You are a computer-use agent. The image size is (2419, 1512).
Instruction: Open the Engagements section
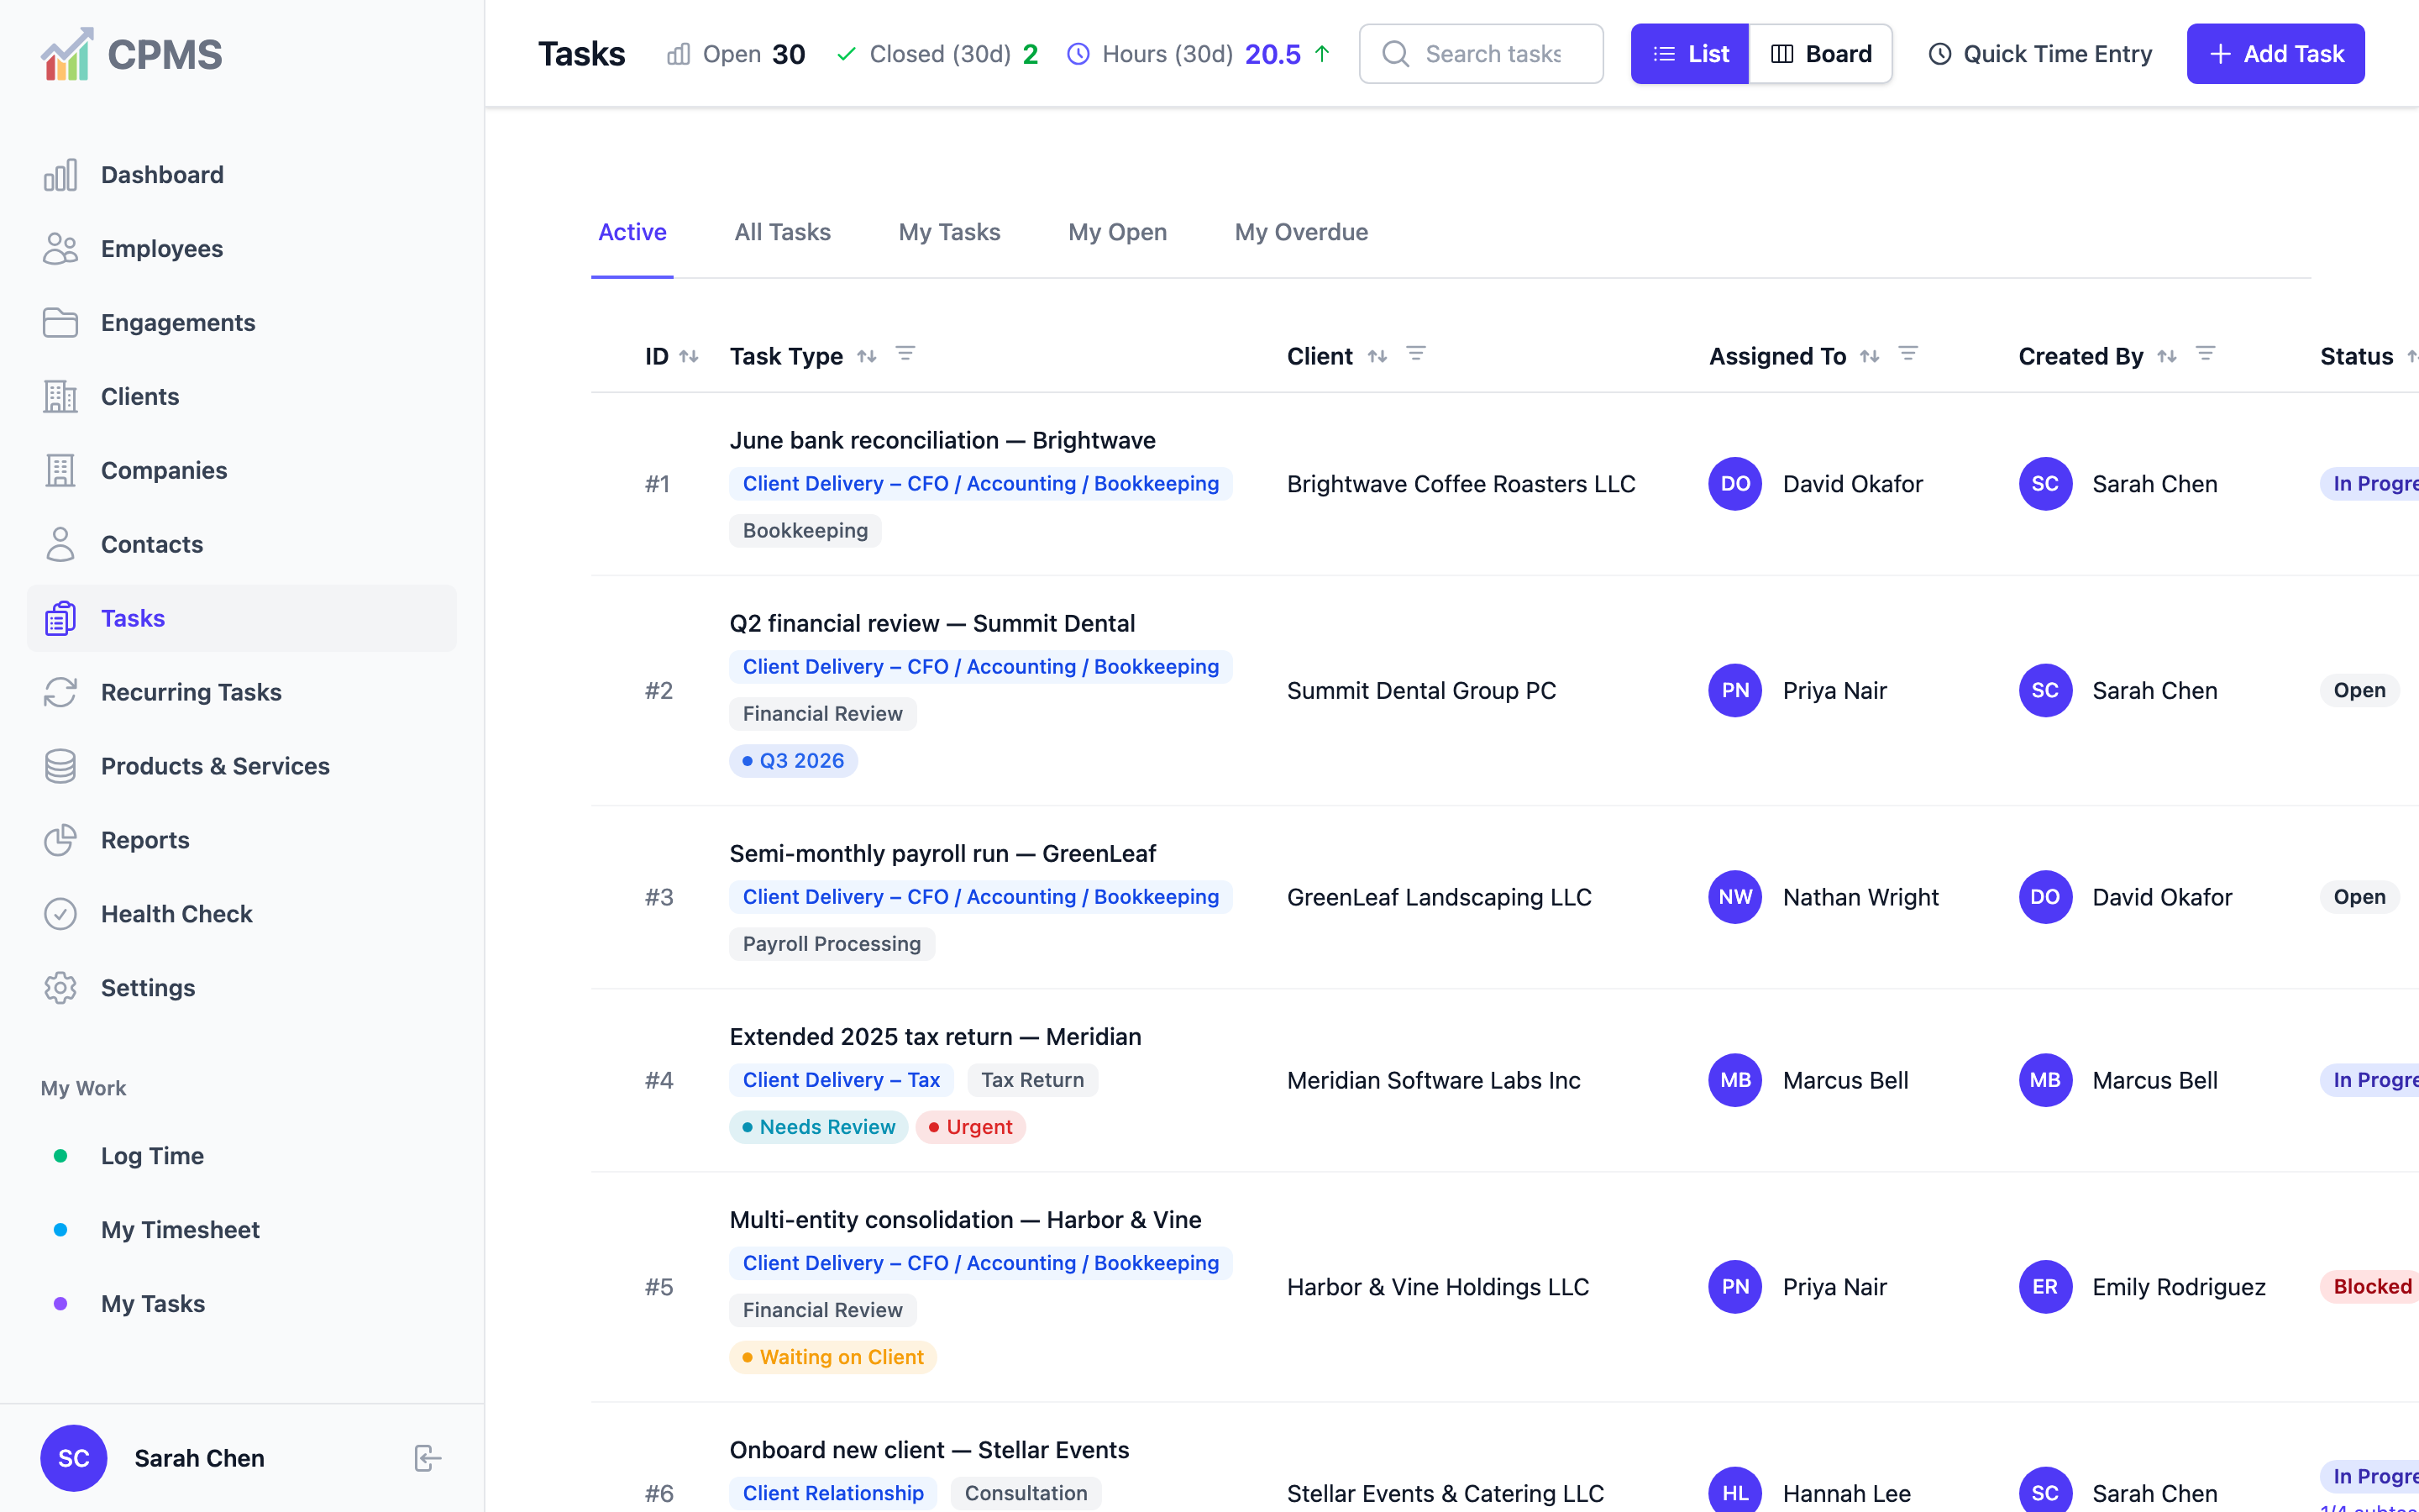[x=241, y=323]
